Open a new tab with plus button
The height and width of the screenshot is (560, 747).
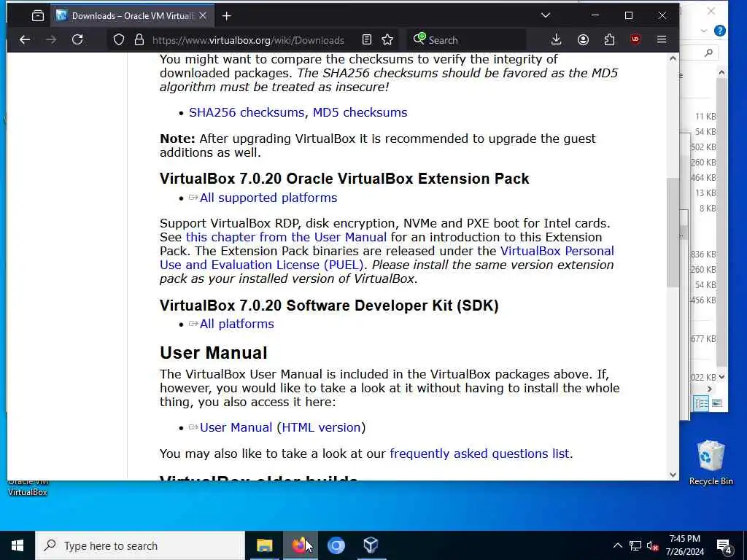point(227,16)
